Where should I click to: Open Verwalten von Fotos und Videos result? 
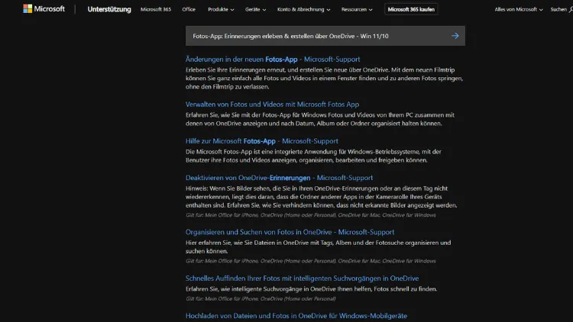272,105
